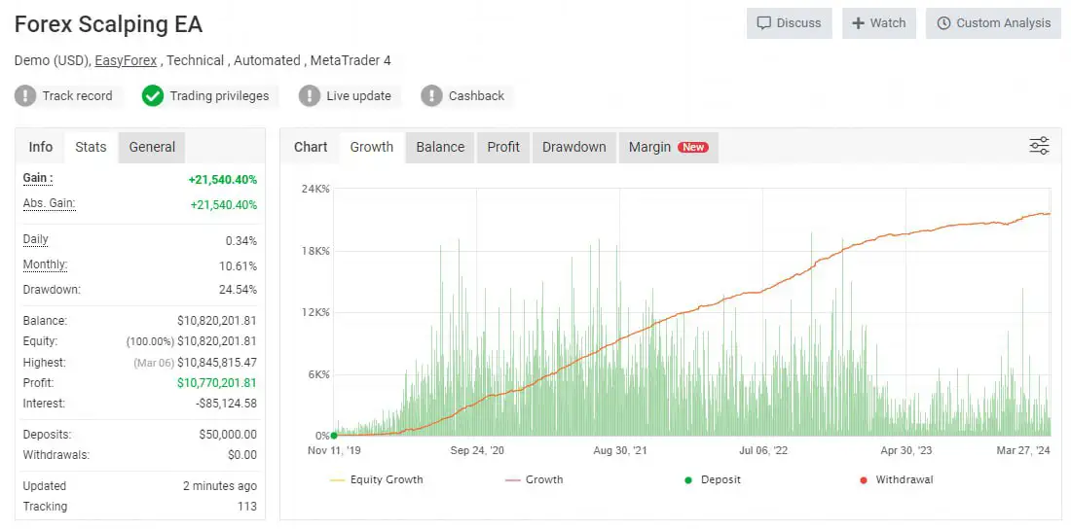Open chart settings sliders icon
This screenshot has height=529, width=1071.
(1039, 147)
